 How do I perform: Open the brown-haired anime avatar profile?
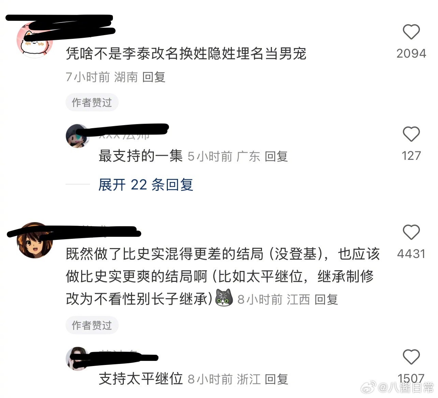pos(35,240)
